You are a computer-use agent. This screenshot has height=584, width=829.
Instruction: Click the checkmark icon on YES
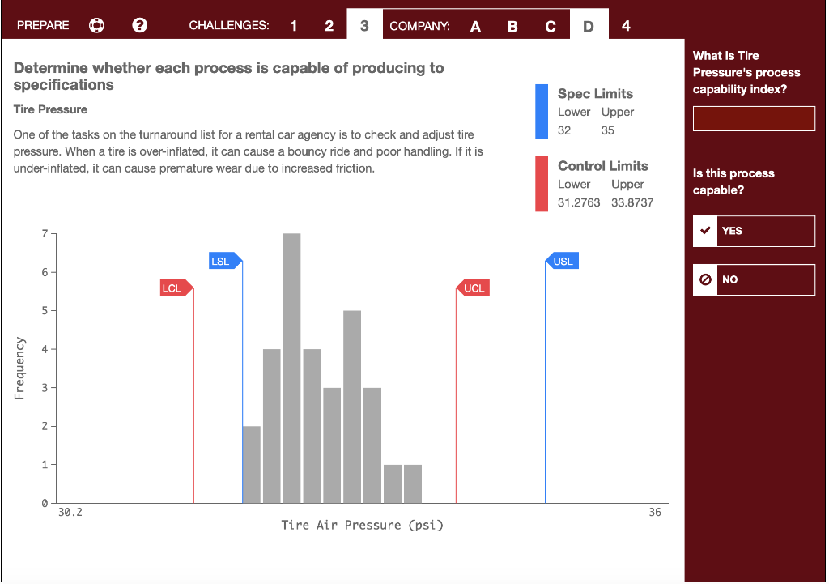point(705,231)
